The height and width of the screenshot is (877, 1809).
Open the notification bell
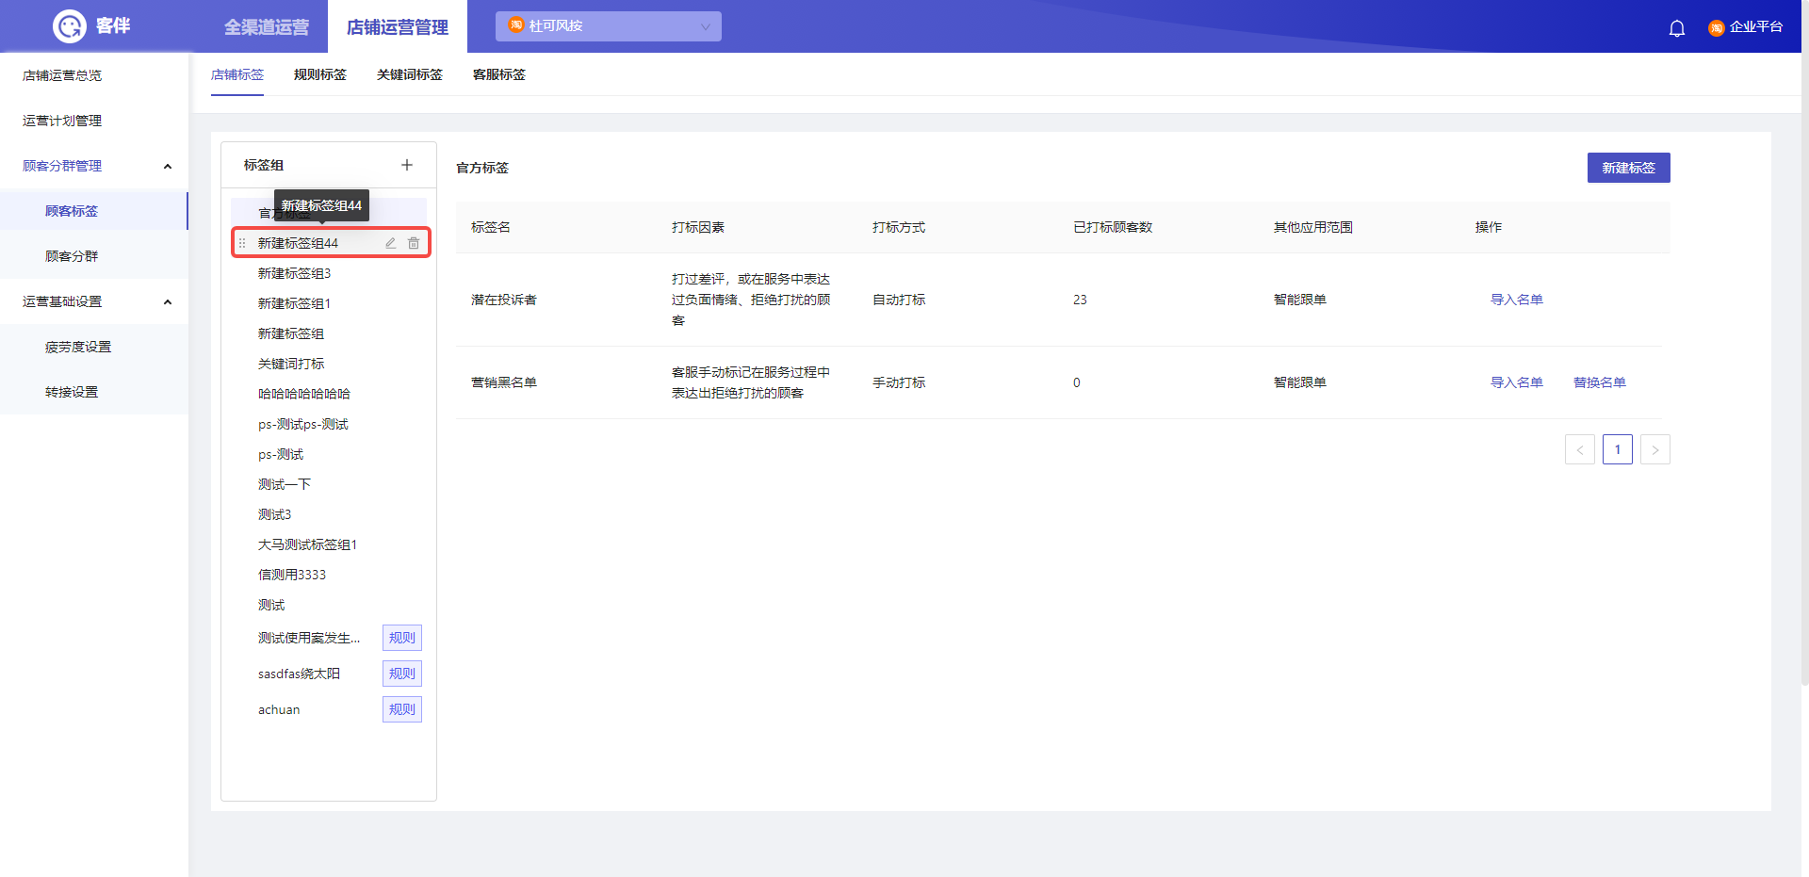(x=1677, y=28)
